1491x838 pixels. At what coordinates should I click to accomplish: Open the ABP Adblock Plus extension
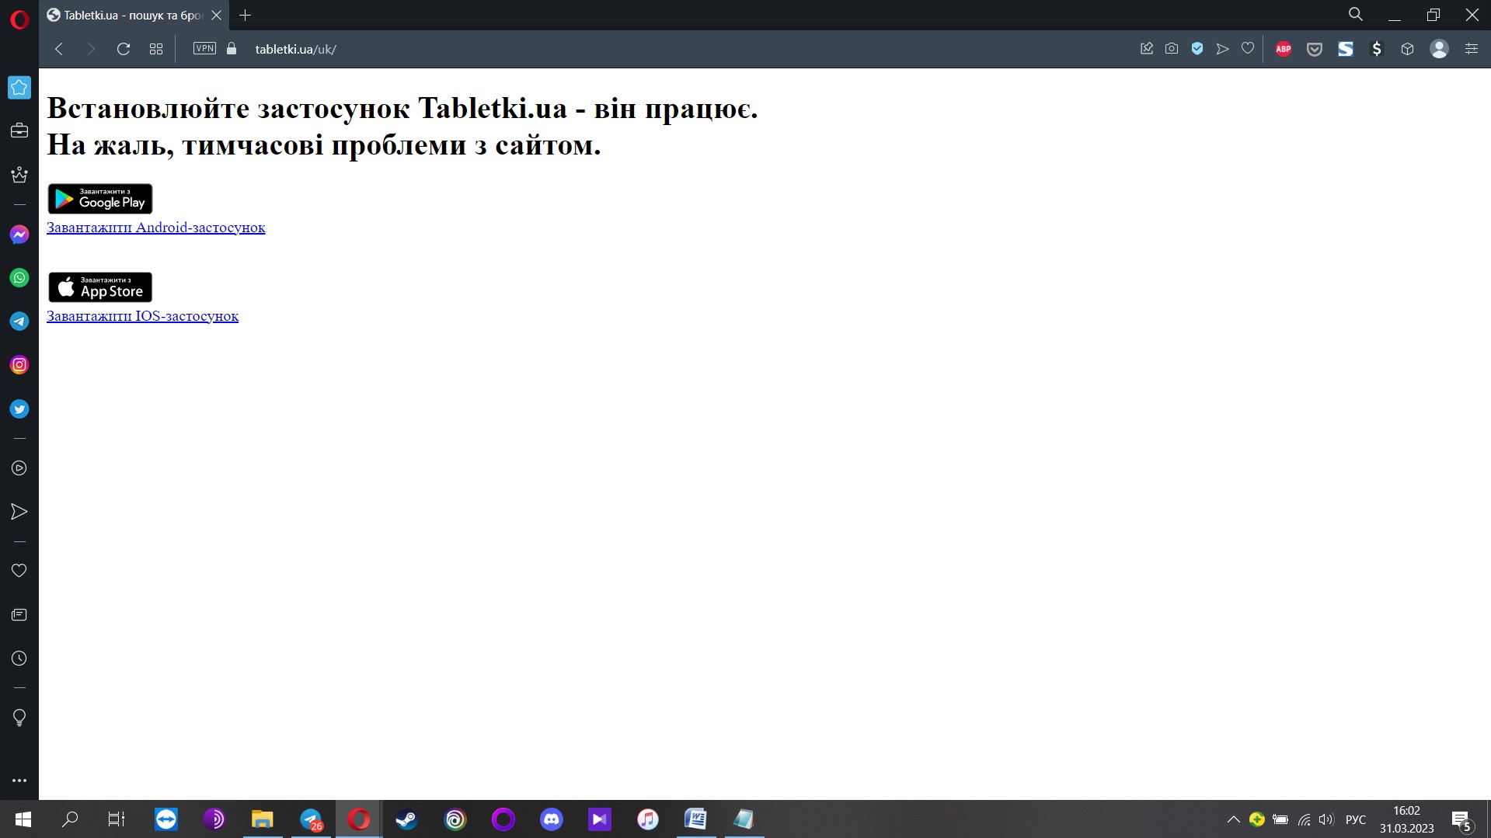click(1284, 49)
